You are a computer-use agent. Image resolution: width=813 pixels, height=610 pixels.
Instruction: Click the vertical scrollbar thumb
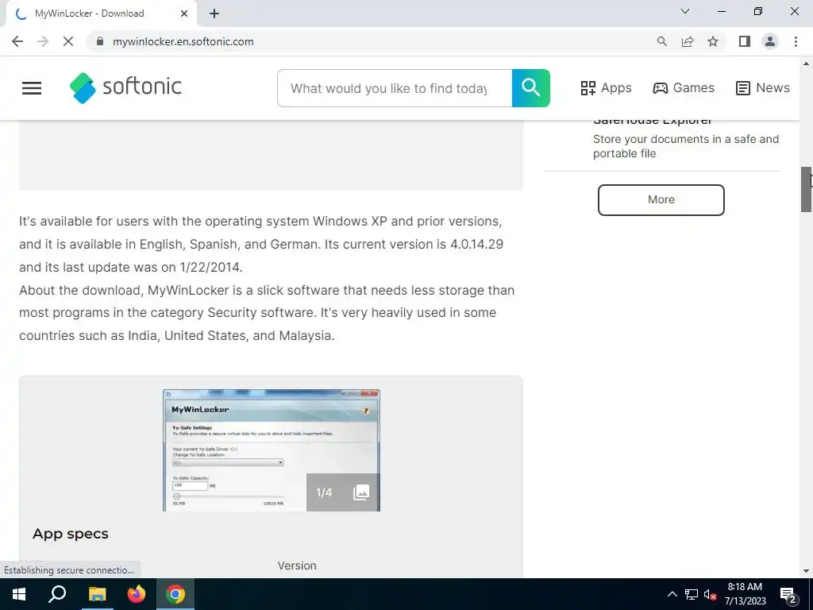pyautogui.click(x=806, y=189)
